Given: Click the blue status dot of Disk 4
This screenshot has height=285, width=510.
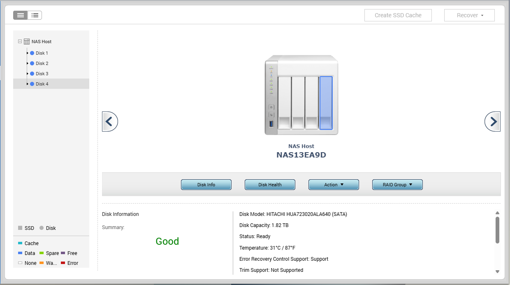Looking at the screenshot, I should 32,84.
